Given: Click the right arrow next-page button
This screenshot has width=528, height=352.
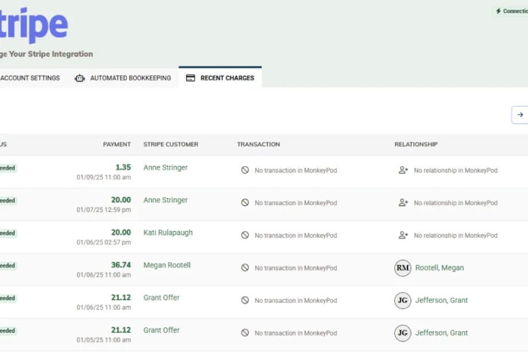Looking at the screenshot, I should [x=520, y=115].
